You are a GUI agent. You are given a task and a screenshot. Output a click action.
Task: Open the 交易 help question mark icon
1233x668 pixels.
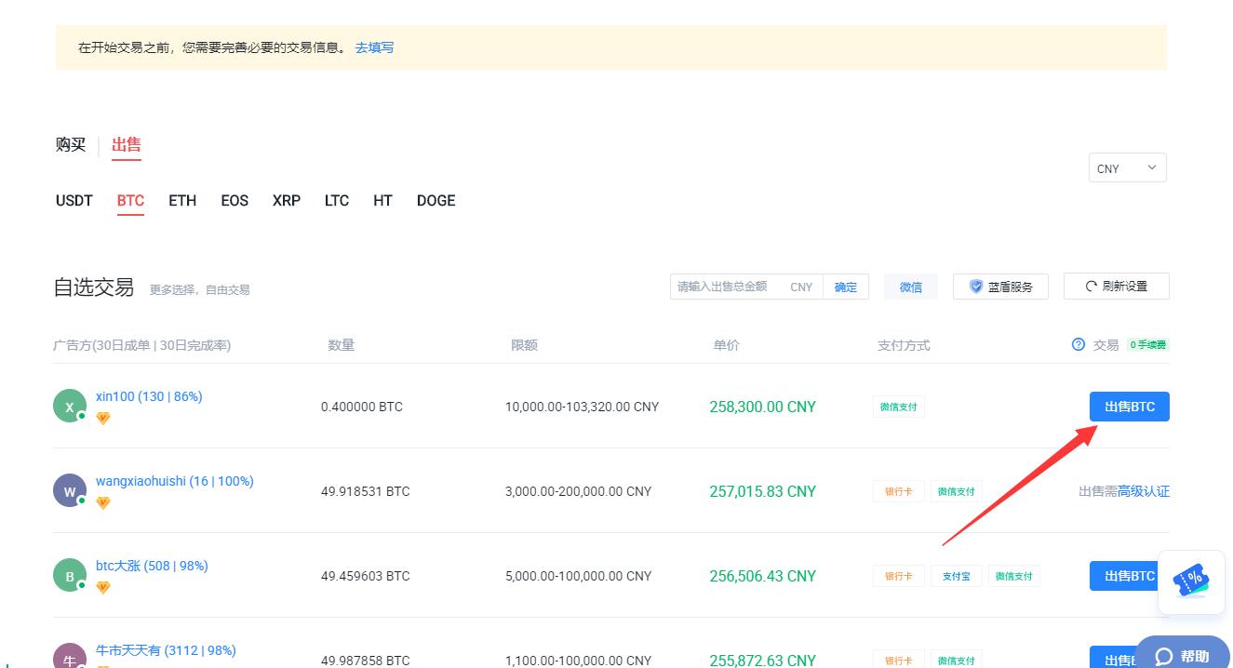1079,344
